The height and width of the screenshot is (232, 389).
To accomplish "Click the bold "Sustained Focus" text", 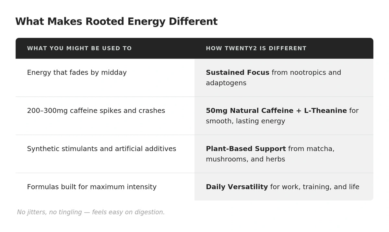I will click(x=237, y=73).
